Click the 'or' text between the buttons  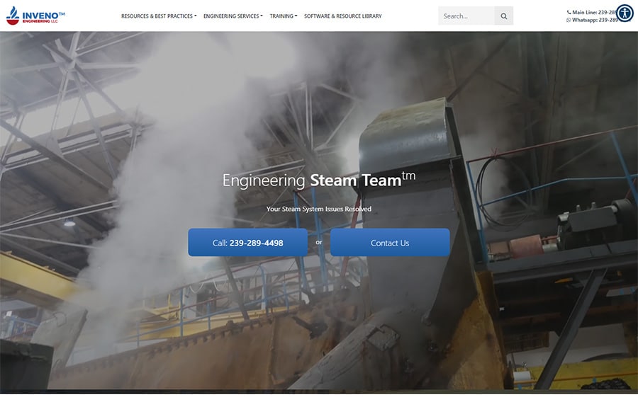click(319, 242)
